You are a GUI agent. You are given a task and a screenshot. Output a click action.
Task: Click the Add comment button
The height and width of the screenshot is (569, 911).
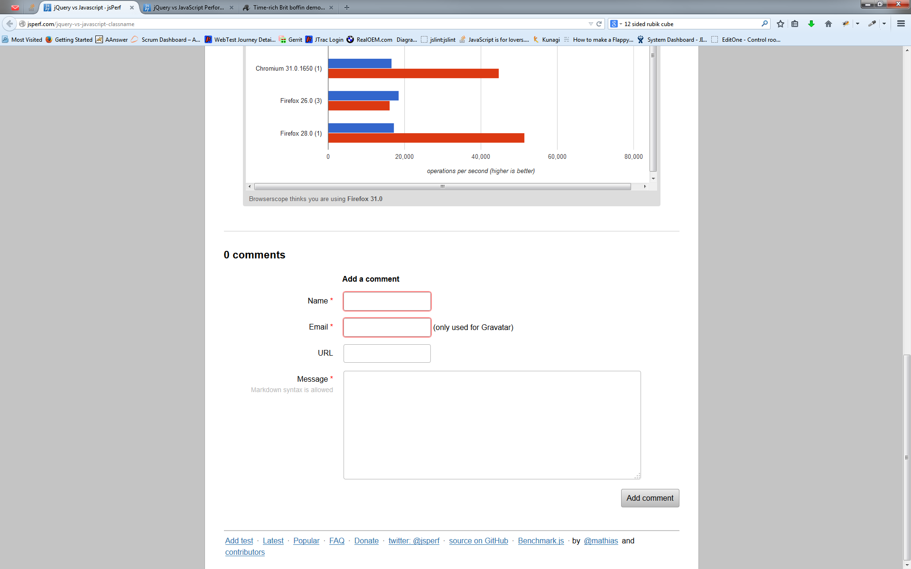(x=650, y=498)
